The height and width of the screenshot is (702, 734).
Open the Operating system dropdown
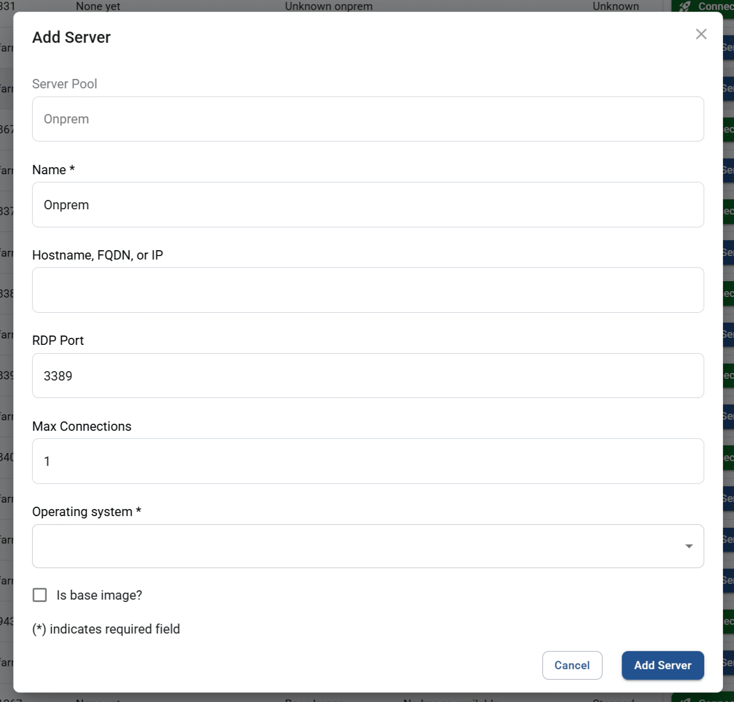tap(368, 545)
